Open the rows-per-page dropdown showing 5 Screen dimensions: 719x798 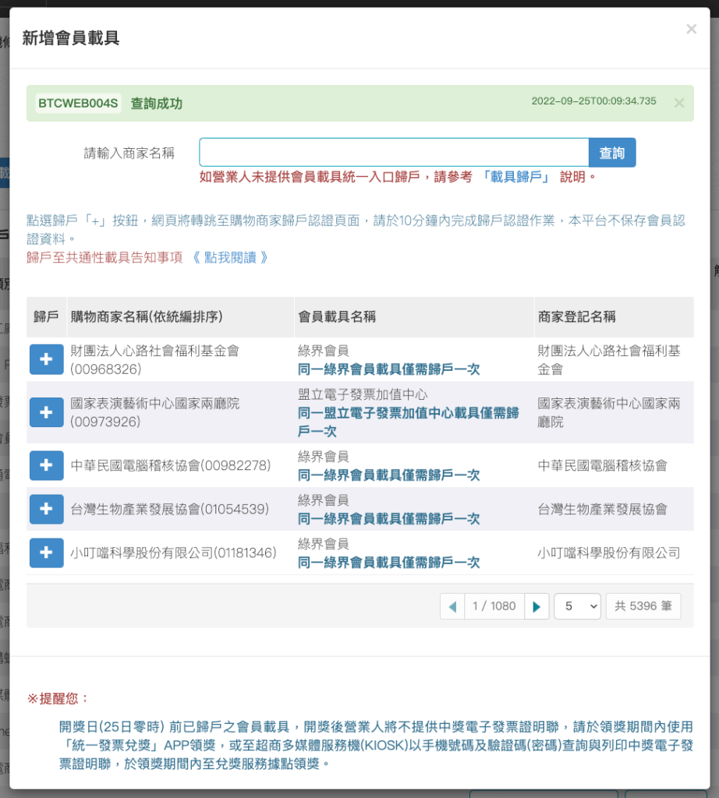tap(577, 606)
